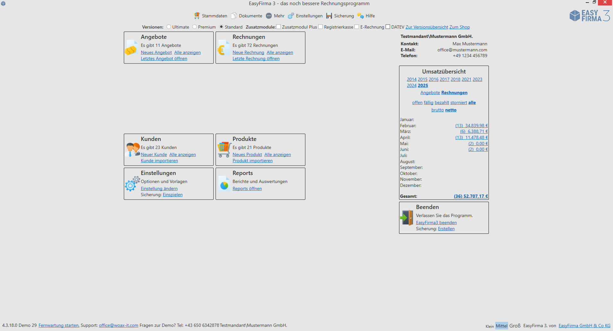Set font size to Groß
Image resolution: width=613 pixels, height=331 pixels.
point(515,326)
